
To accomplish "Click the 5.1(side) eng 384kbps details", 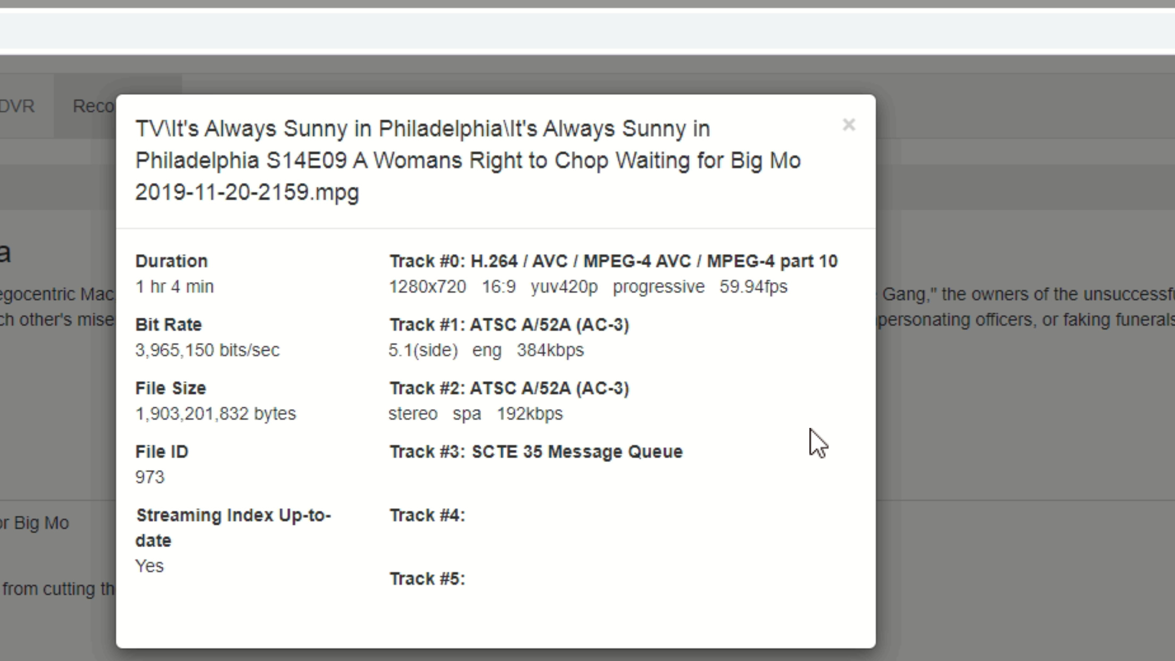I will click(486, 350).
